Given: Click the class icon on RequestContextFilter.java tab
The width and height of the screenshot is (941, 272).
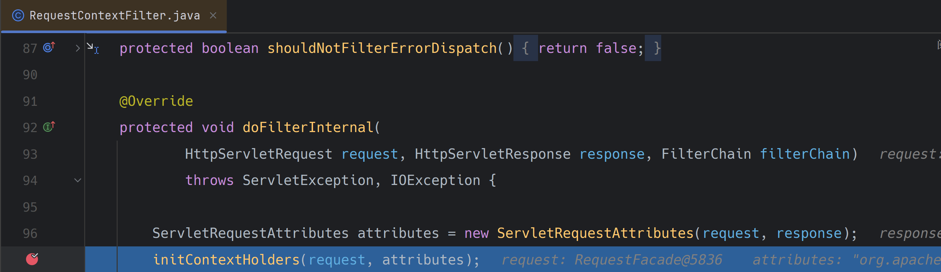Looking at the screenshot, I should (x=18, y=15).
